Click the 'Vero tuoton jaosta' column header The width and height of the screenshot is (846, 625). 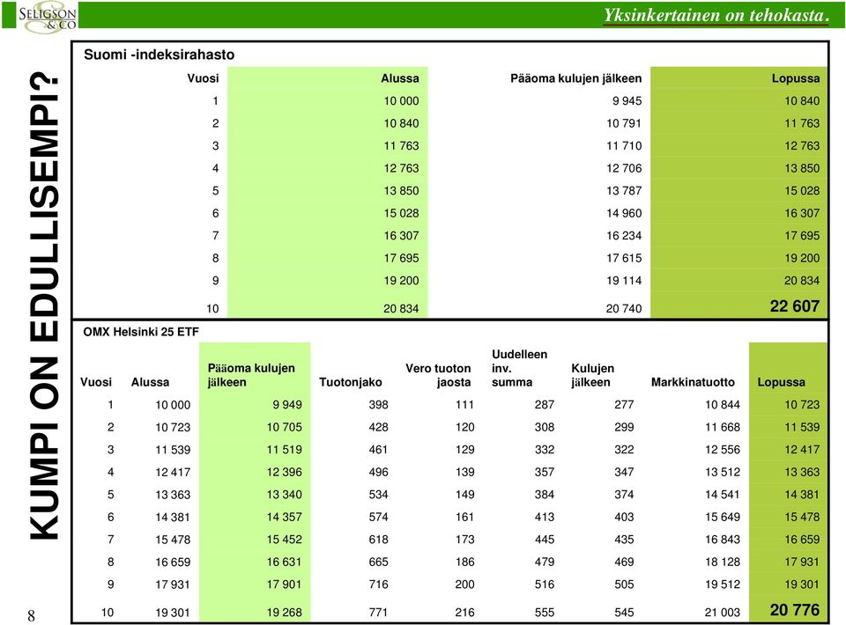click(x=438, y=375)
